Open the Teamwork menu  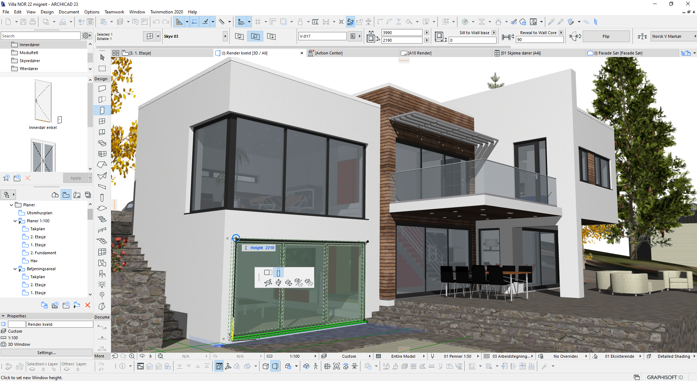pyautogui.click(x=114, y=12)
